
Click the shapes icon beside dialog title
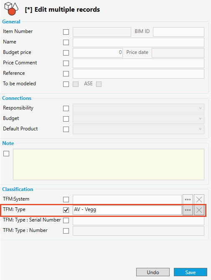[11, 9]
